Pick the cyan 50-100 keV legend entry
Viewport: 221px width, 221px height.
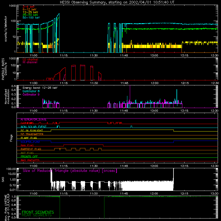tap(31, 18)
